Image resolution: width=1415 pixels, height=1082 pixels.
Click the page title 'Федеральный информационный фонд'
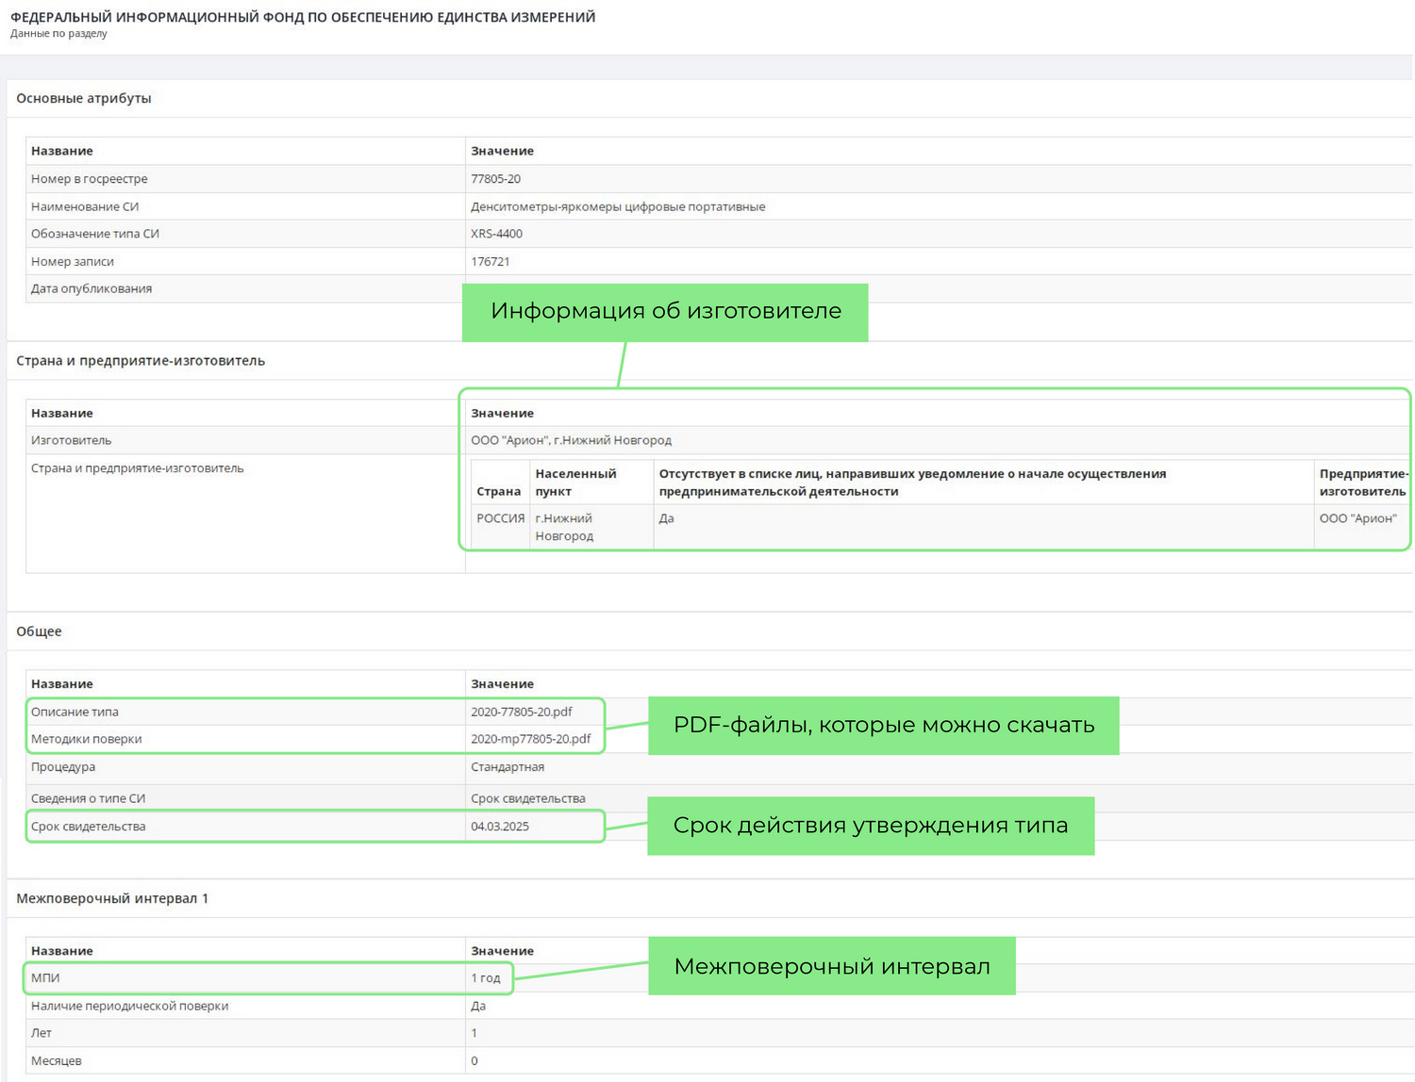(x=302, y=17)
